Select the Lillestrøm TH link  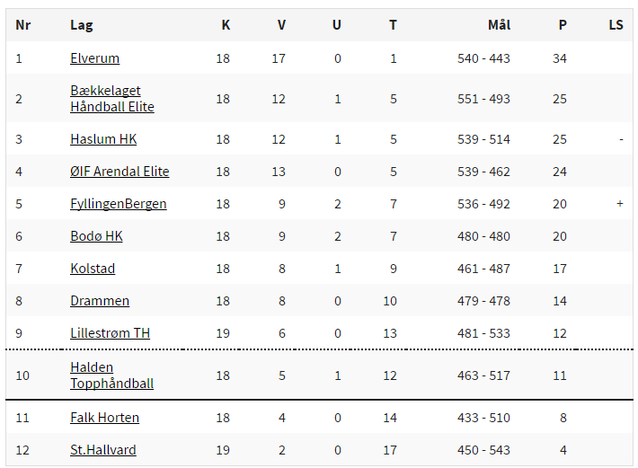pyautogui.click(x=111, y=333)
